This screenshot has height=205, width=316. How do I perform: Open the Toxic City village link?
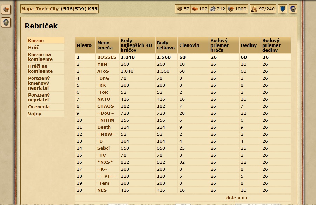coord(47,9)
